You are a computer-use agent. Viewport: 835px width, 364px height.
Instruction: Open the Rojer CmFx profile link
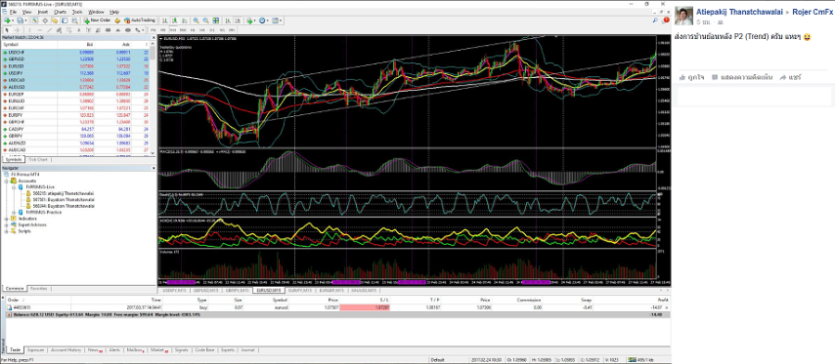[813, 11]
